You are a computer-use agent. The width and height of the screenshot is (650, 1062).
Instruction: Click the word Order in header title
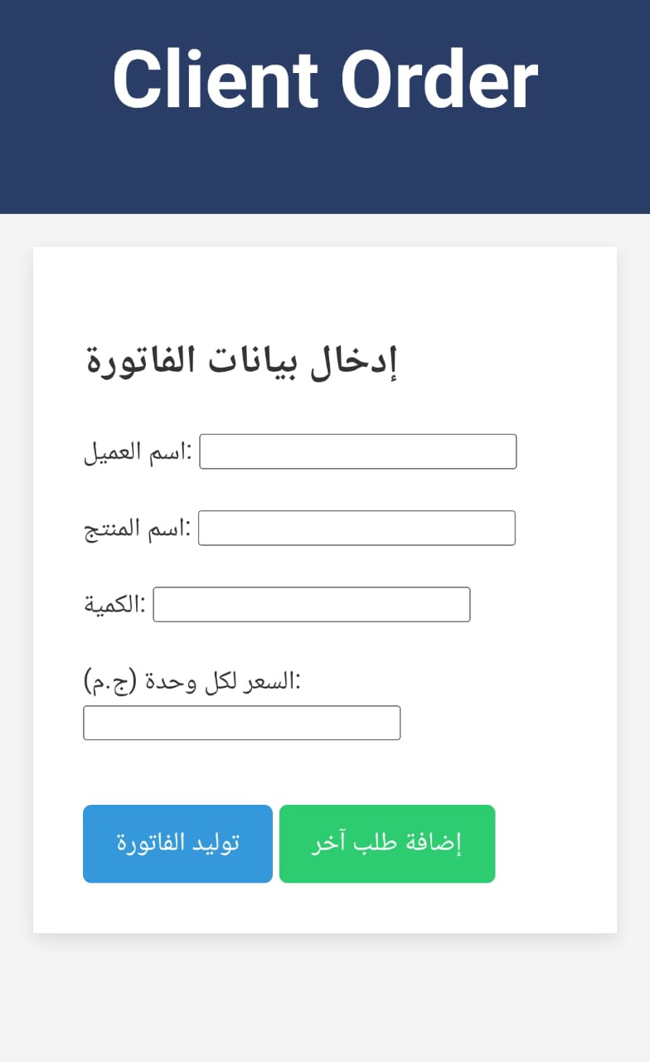pyautogui.click(x=439, y=80)
